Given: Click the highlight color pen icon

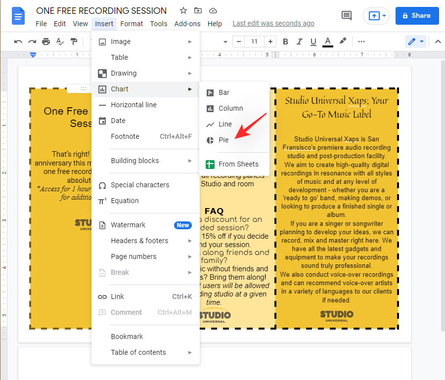Looking at the screenshot, I should pos(343,42).
